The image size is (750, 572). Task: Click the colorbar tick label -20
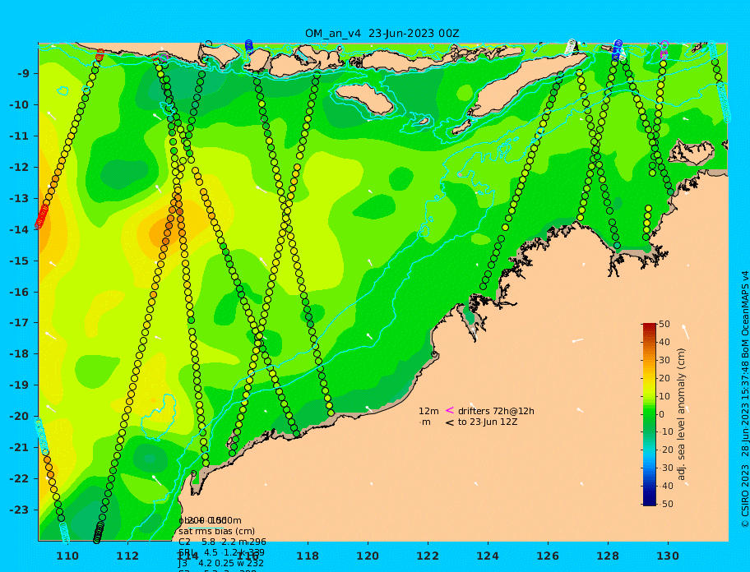pyautogui.click(x=666, y=450)
